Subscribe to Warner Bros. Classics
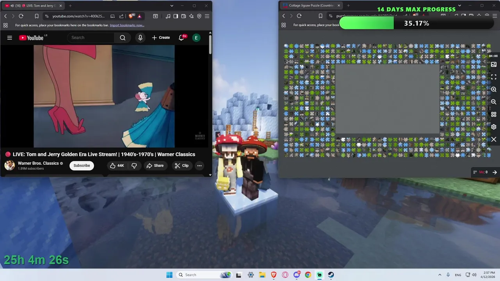 (x=82, y=165)
